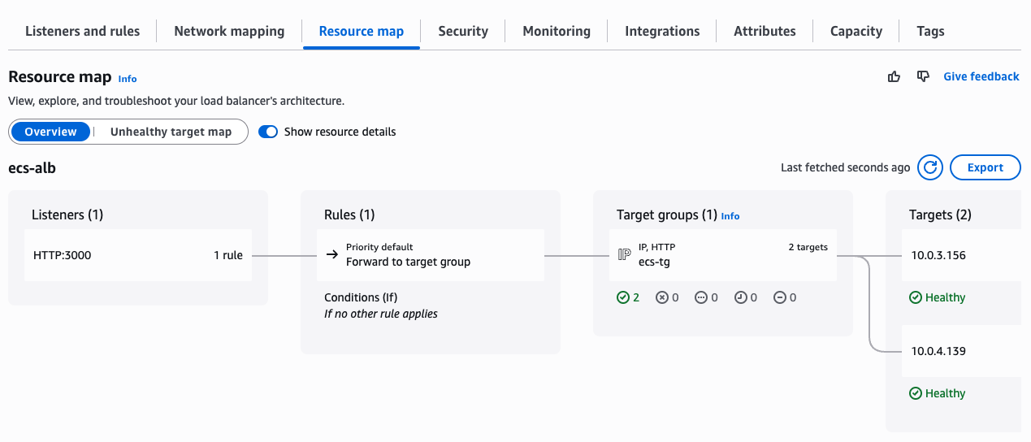Toggle Show resource details switch
Image resolution: width=1031 pixels, height=442 pixels.
pyautogui.click(x=268, y=132)
